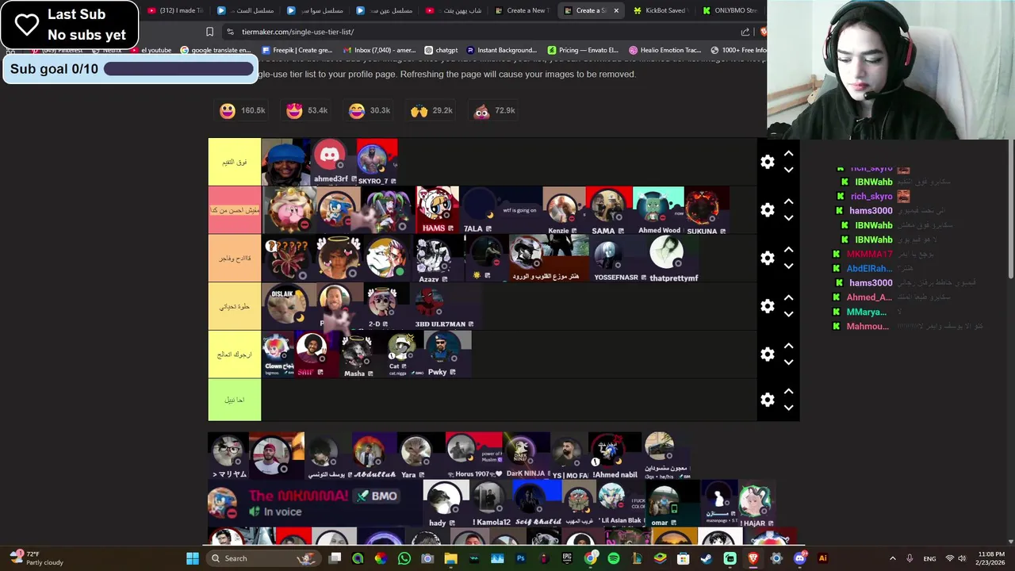Move the top tier row down
Image resolution: width=1015 pixels, height=571 pixels.
pyautogui.click(x=788, y=170)
